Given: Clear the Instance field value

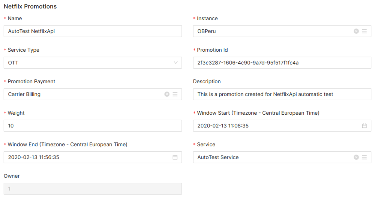Looking at the screenshot, I should coord(356,31).
